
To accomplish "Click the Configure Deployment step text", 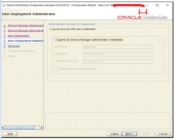I will point(21,51).
